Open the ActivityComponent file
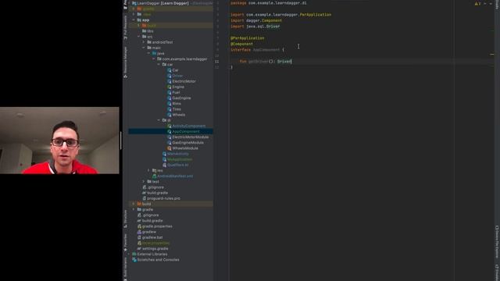 (x=186, y=126)
